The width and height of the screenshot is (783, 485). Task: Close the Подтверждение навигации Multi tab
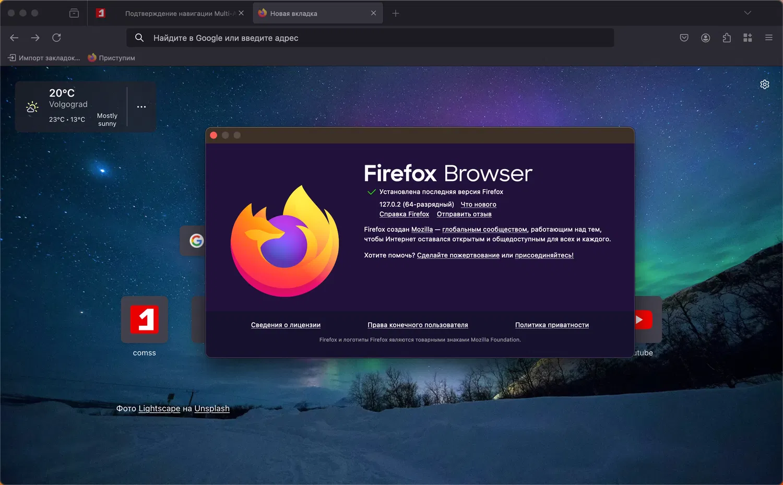[x=241, y=13]
